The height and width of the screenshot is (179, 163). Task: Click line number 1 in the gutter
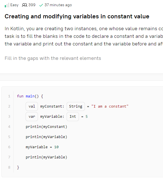(x=9, y=96)
